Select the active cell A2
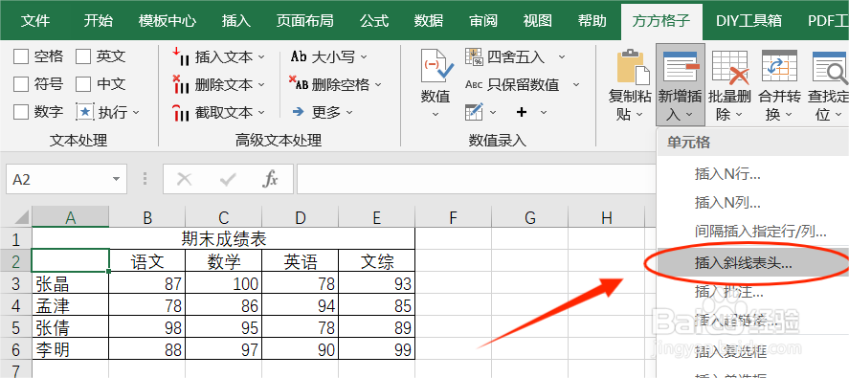Image resolution: width=849 pixels, height=378 pixels. pos(71,260)
